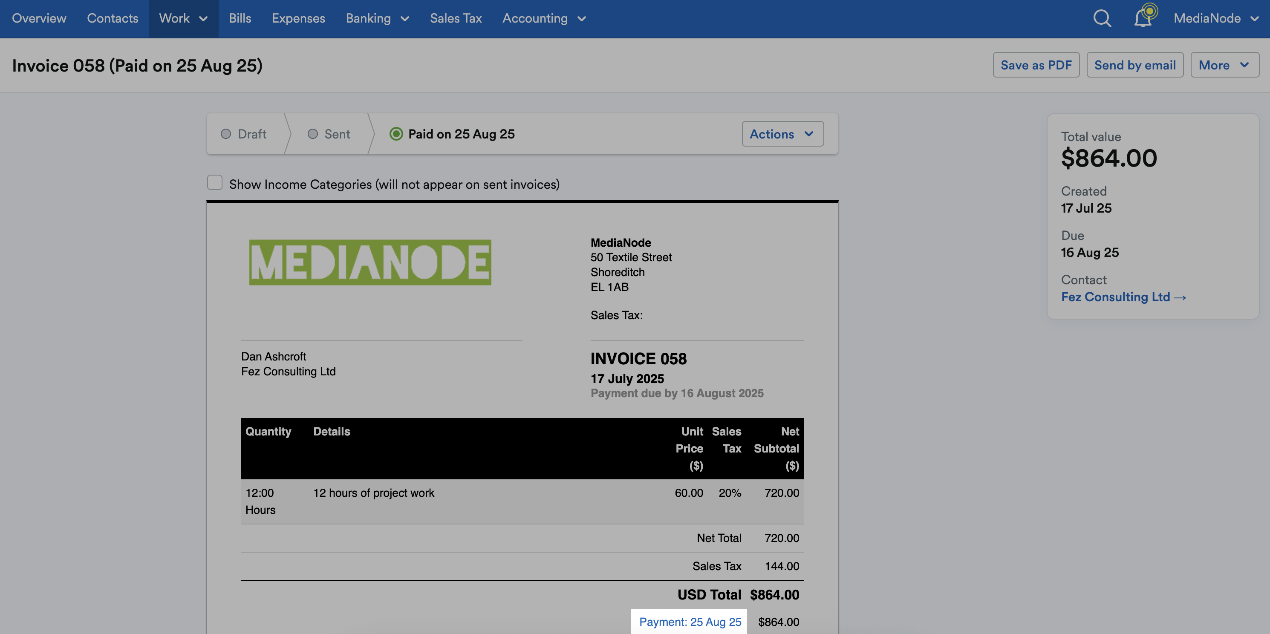This screenshot has height=634, width=1270.
Task: Click the 50 Textile Street address line
Action: (631, 257)
